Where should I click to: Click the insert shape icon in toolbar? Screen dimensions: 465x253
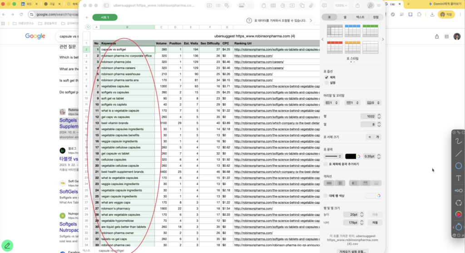(302, 5)
